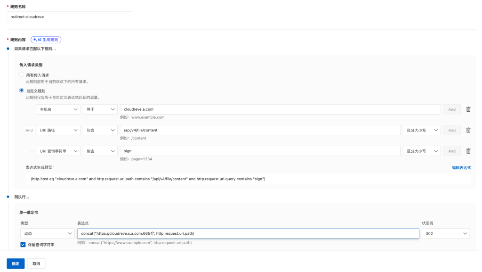Click the AI 生成规则 button

tap(46, 40)
